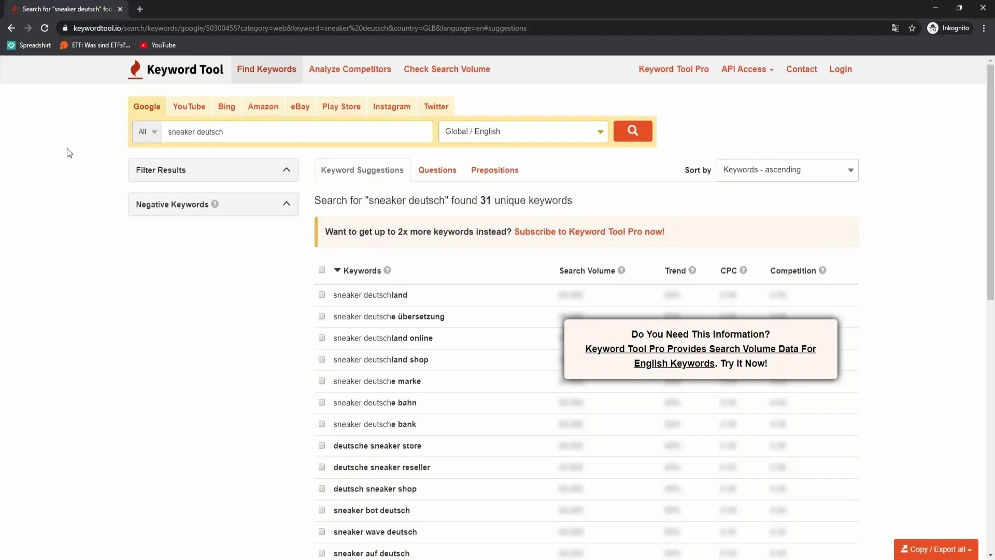Open help icon next to Negative Keywords
The width and height of the screenshot is (995, 560).
tap(215, 204)
